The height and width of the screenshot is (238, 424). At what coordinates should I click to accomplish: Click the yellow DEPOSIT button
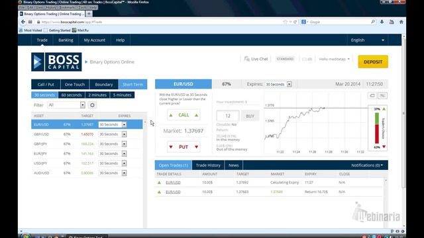point(373,61)
